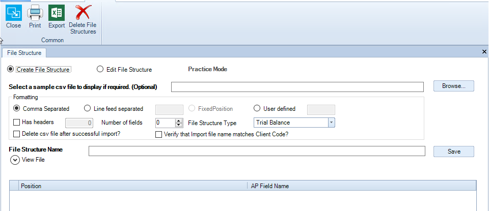Select Create File Structure radio button
489x211 pixels.
pyautogui.click(x=11, y=69)
